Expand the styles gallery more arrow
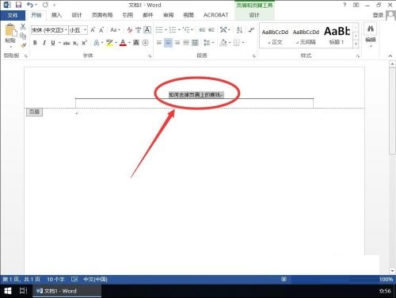 point(356,44)
